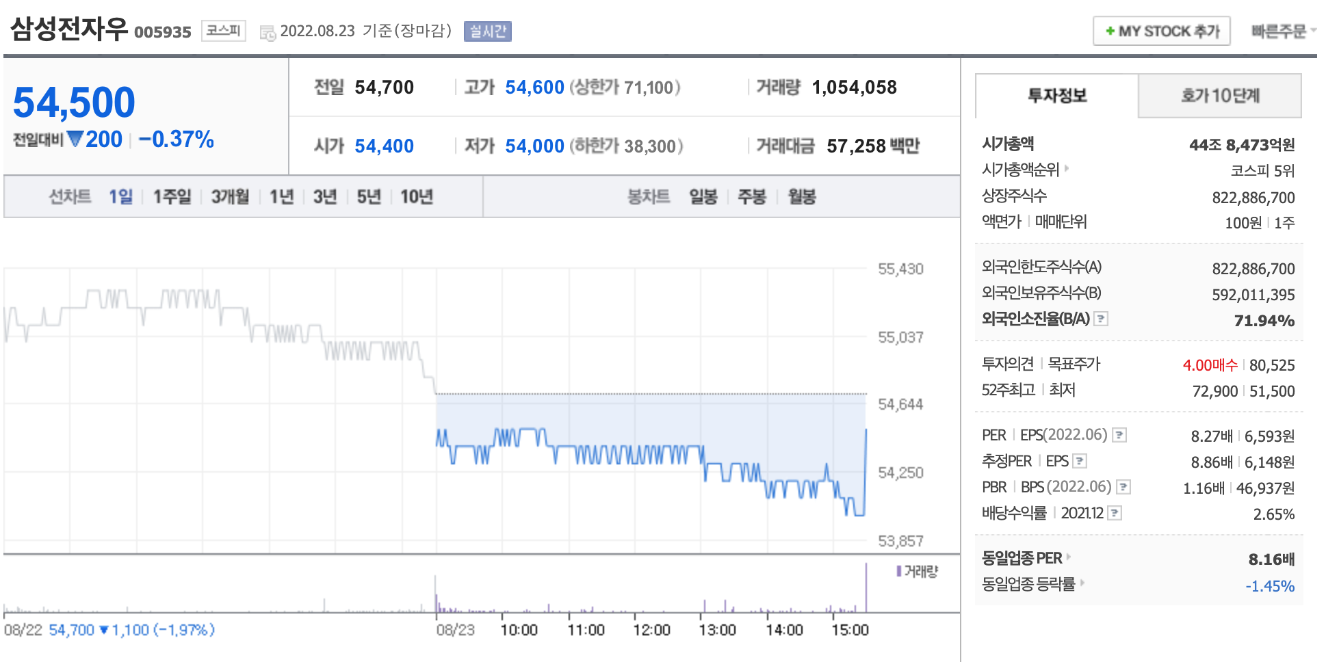Click the 거래대금 value 57,258 백만
The image size is (1326, 662).
(x=873, y=146)
